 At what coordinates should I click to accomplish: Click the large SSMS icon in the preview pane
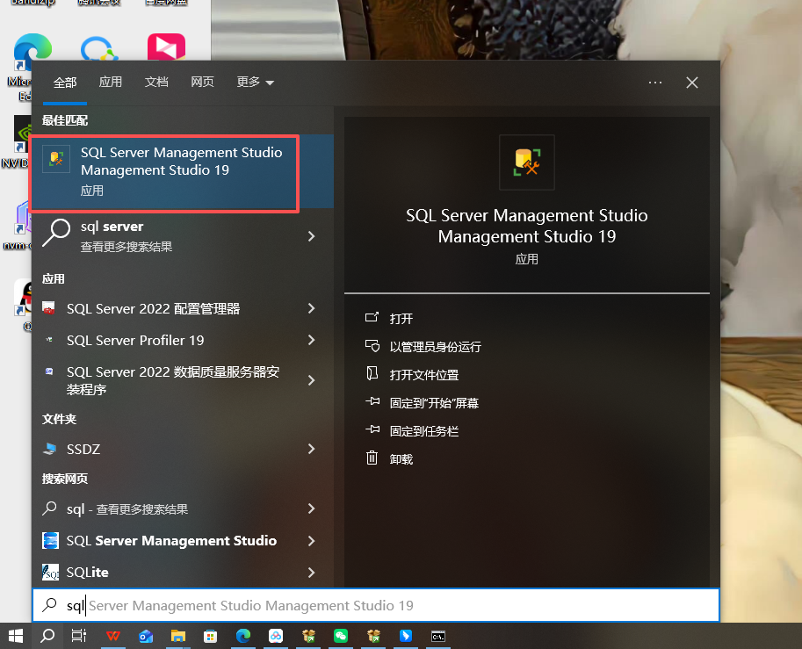(527, 162)
